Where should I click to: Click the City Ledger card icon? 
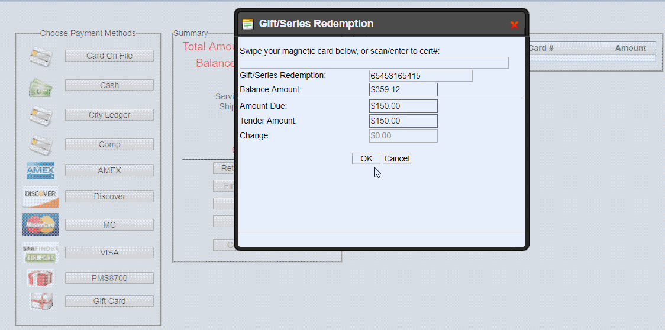tap(41, 115)
